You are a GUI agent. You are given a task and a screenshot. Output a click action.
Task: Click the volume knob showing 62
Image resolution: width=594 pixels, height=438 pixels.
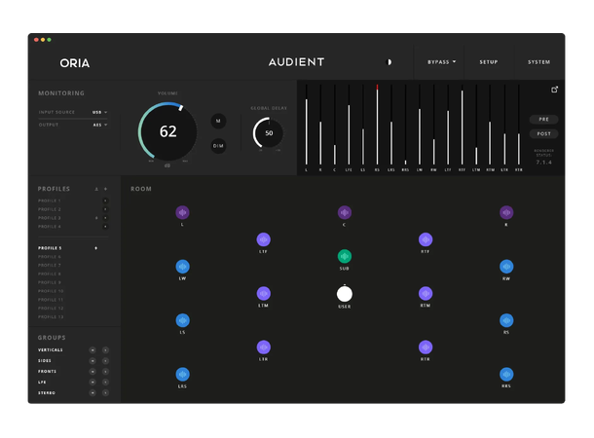pyautogui.click(x=167, y=131)
